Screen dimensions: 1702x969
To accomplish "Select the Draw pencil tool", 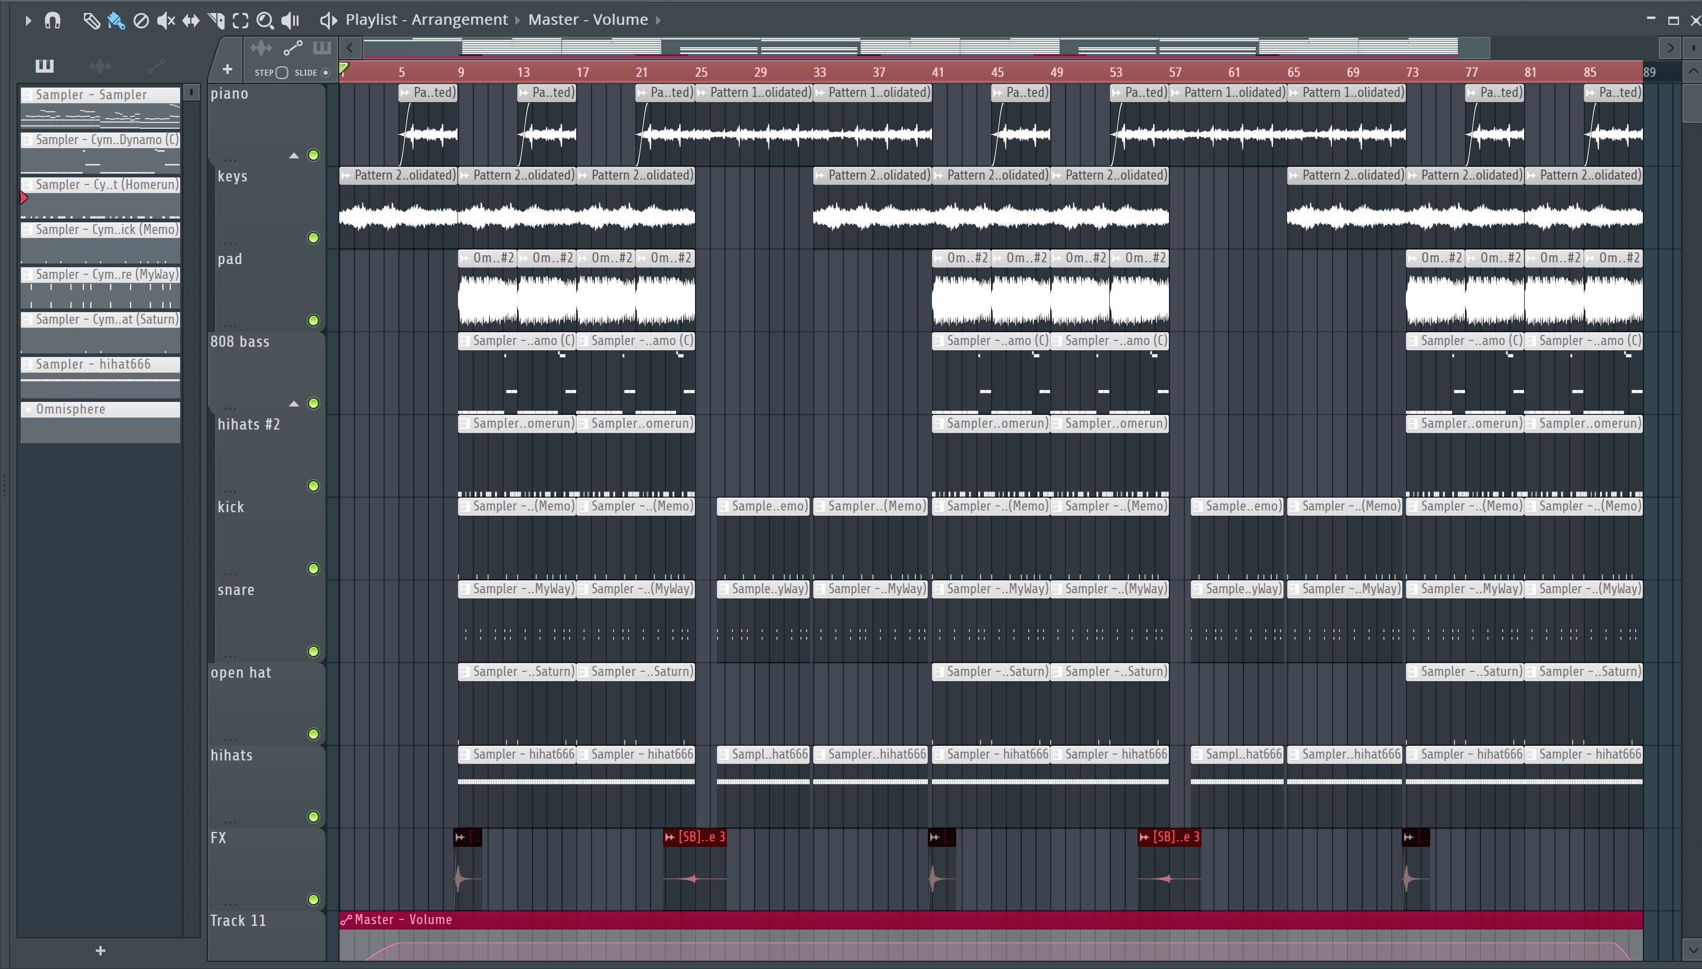I will (91, 21).
